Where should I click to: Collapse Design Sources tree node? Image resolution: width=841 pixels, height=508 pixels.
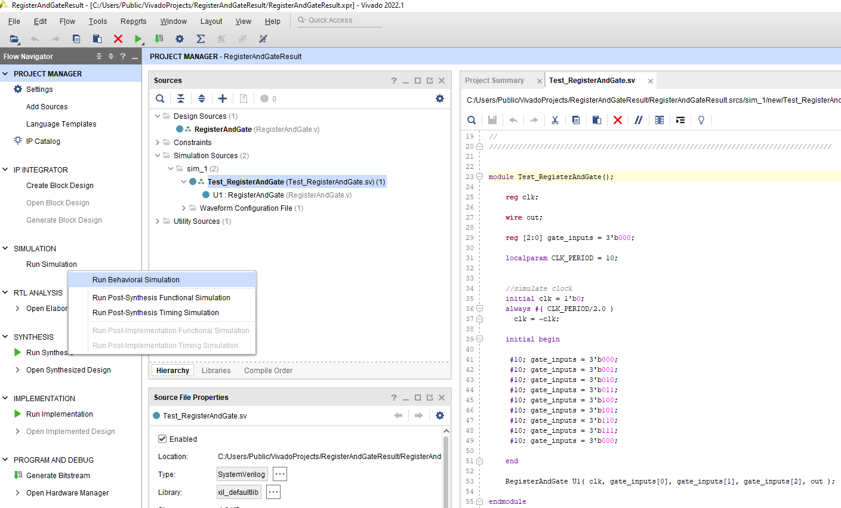tap(158, 116)
